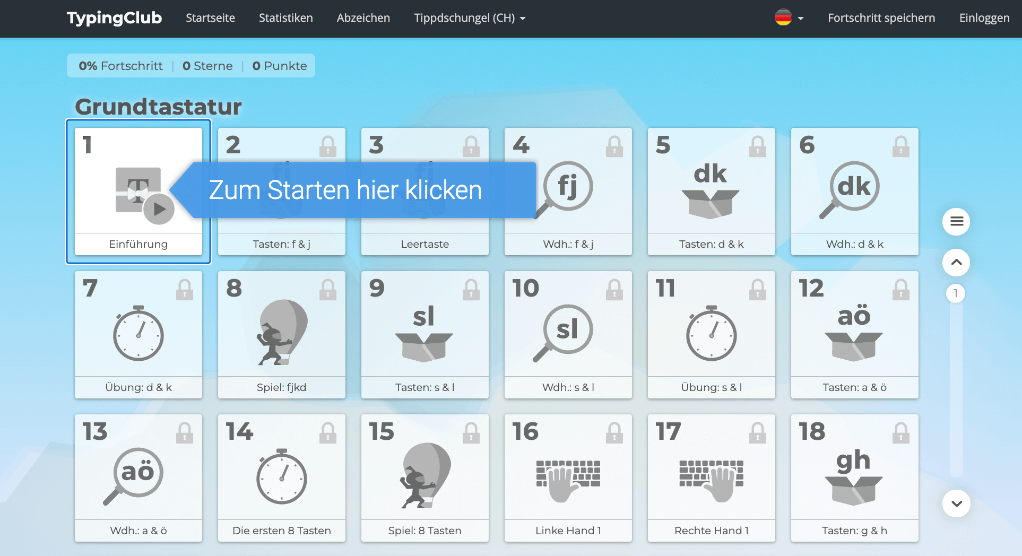The image size is (1022, 556).
Task: Click Einloggen in the top bar
Action: (x=984, y=18)
